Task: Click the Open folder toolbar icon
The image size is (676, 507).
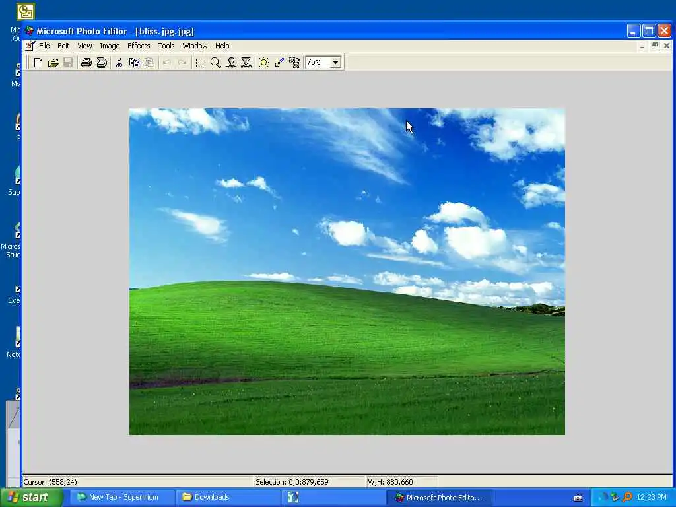Action: (x=53, y=63)
